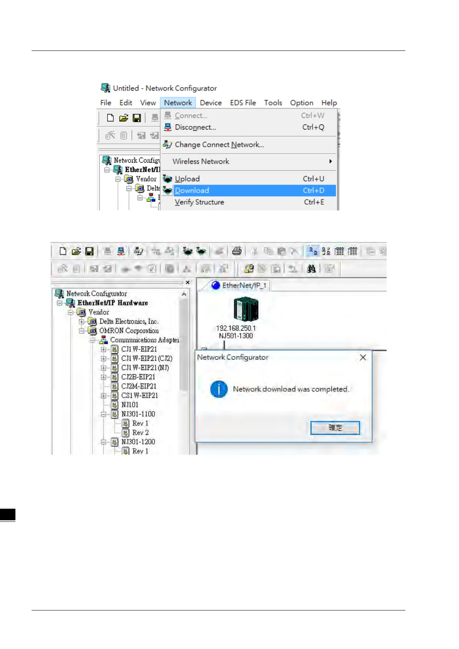Expand Delta Electronics, Inc. node

82,321
